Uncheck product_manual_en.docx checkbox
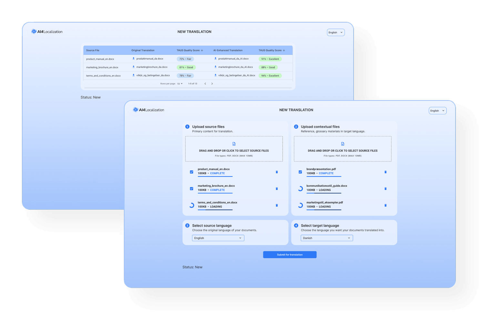The height and width of the screenshot is (318, 484). 192,172
